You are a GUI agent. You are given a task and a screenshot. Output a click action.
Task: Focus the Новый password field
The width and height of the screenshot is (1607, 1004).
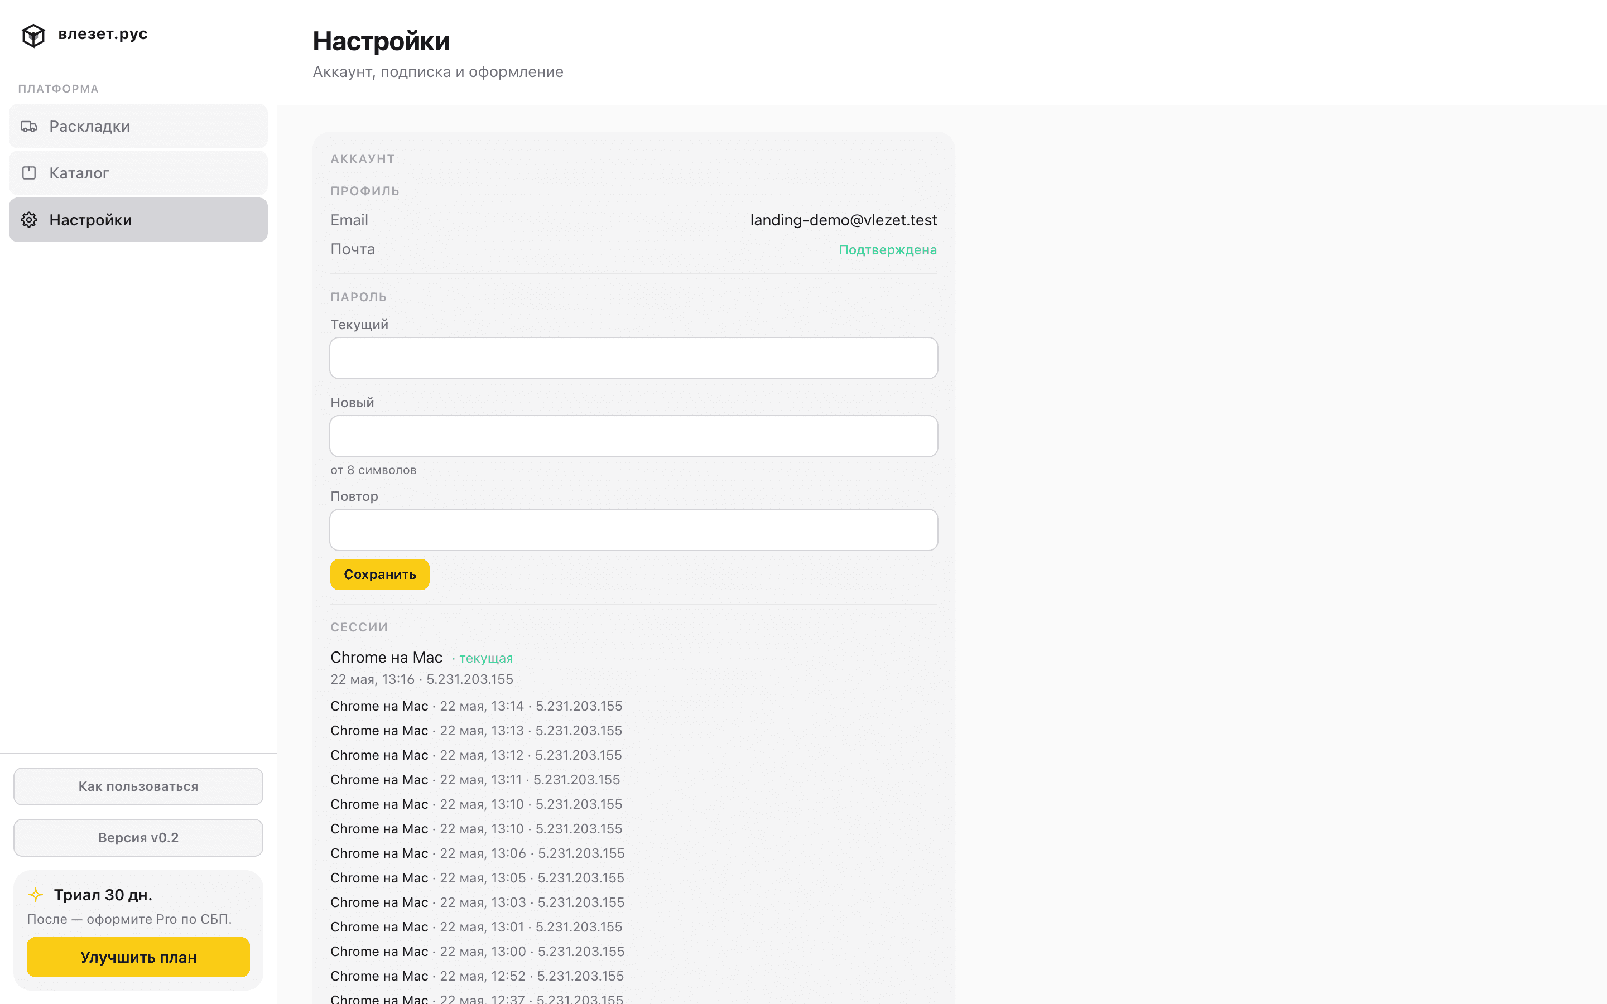pyautogui.click(x=633, y=436)
